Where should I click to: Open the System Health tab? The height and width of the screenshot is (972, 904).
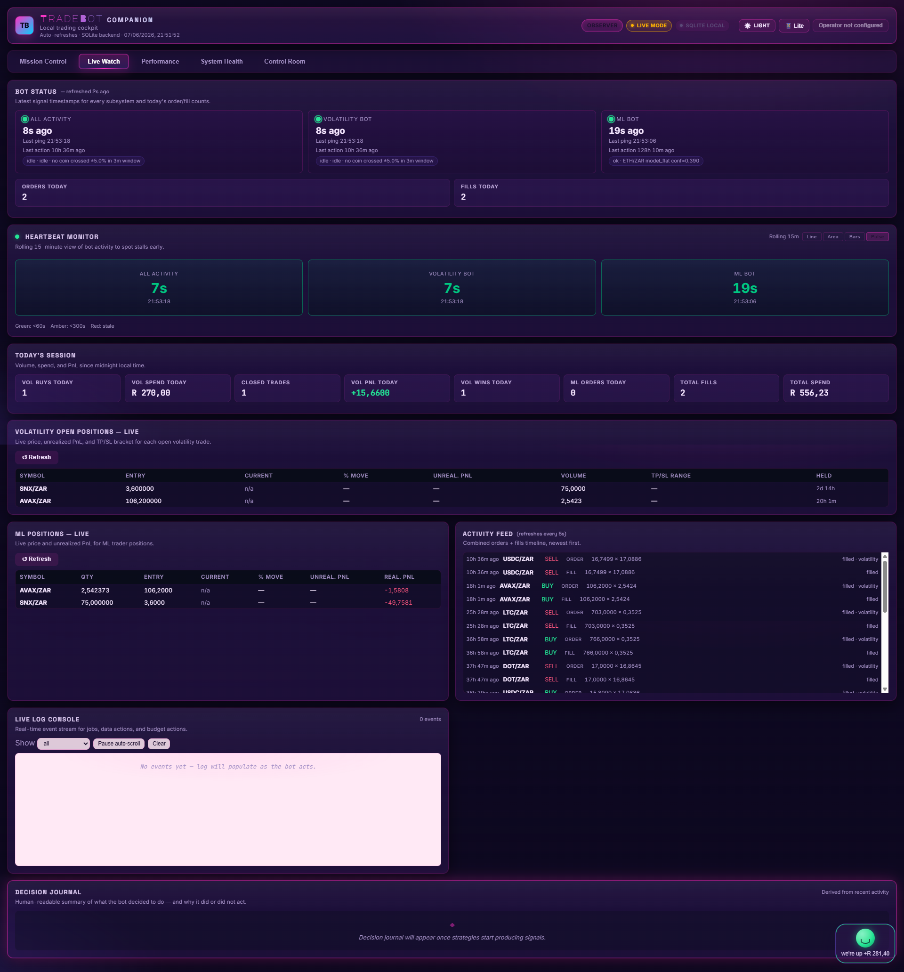click(x=221, y=61)
